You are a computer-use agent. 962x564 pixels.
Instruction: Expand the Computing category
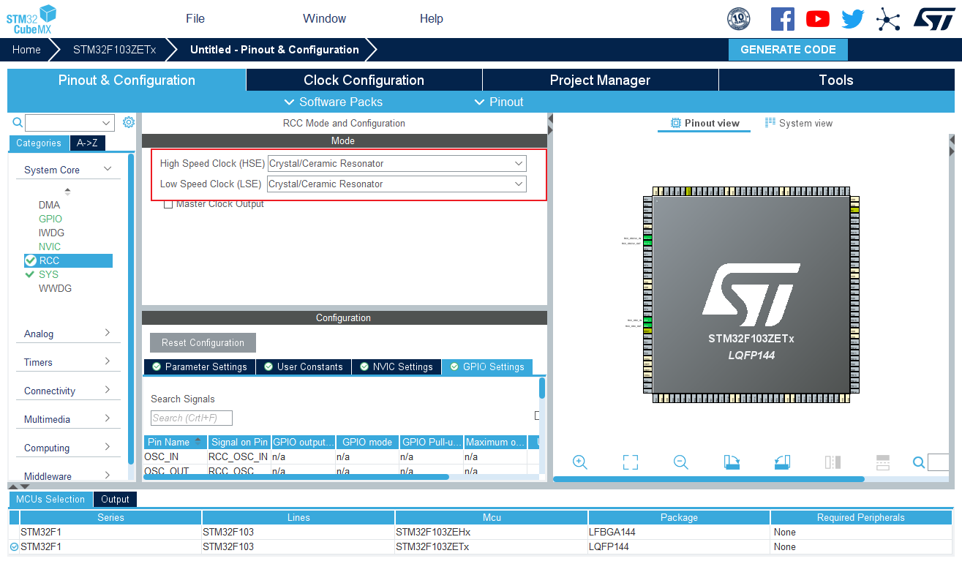(x=108, y=447)
